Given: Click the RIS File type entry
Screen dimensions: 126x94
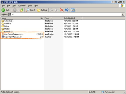Looking at the screenshot, I should click(48, 37).
